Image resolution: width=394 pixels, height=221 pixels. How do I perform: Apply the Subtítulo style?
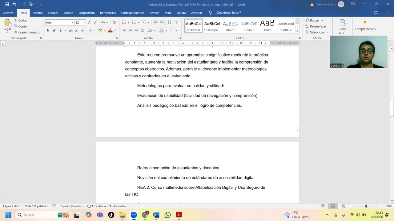pyautogui.click(x=286, y=26)
